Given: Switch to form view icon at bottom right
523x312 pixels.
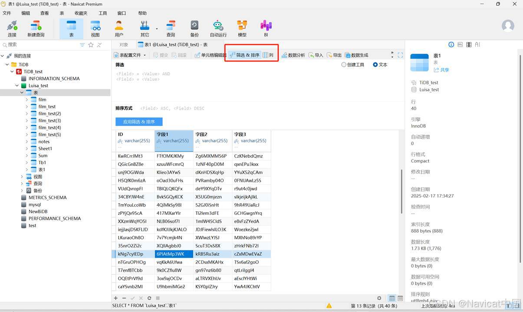Looking at the screenshot, I should pyautogui.click(x=400, y=298).
